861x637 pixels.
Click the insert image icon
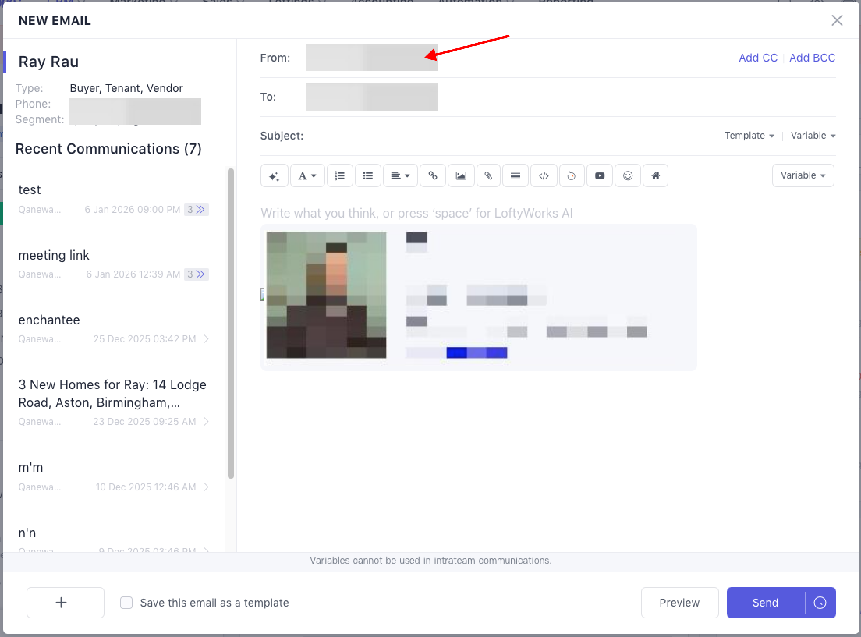[x=461, y=176]
